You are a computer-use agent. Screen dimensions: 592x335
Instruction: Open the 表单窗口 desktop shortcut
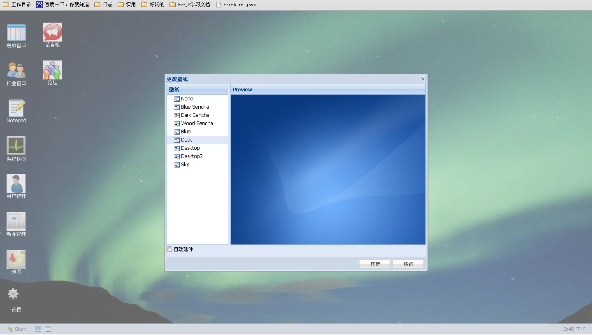[x=16, y=36]
